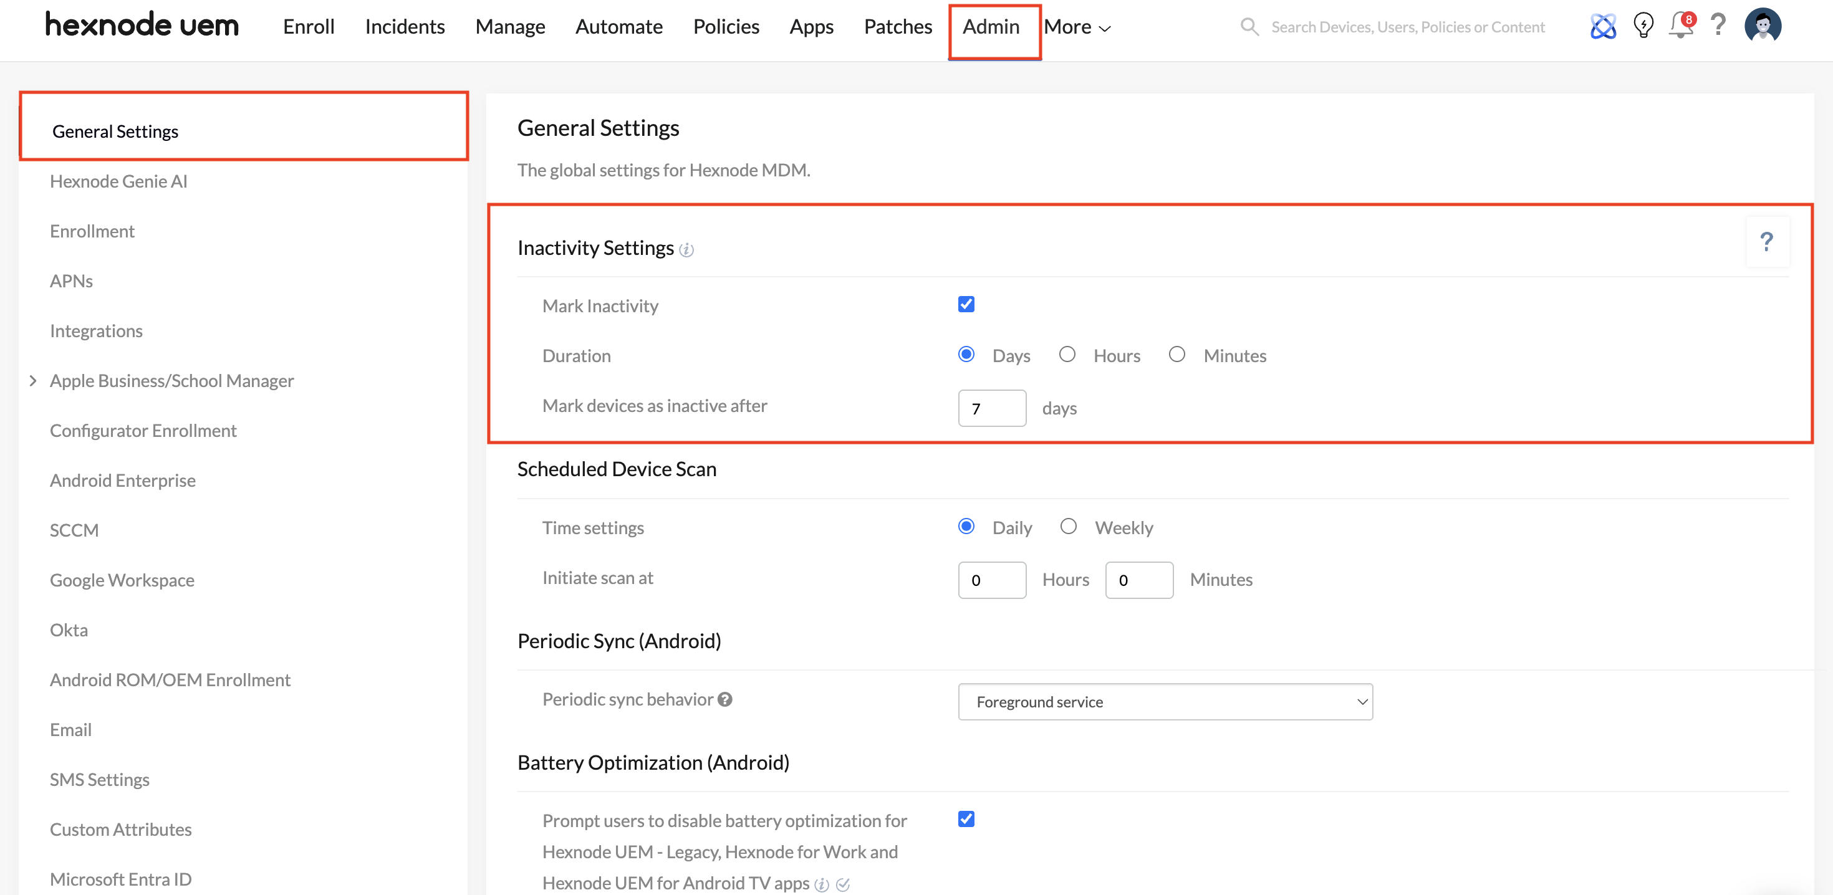Click the lightbulb tips icon
Viewport: 1833px width, 895px height.
coord(1643,26)
